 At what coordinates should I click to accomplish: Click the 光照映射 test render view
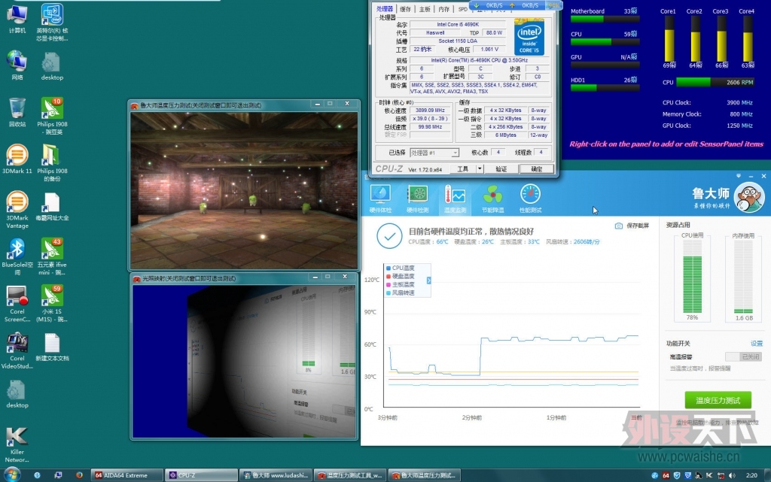point(244,362)
